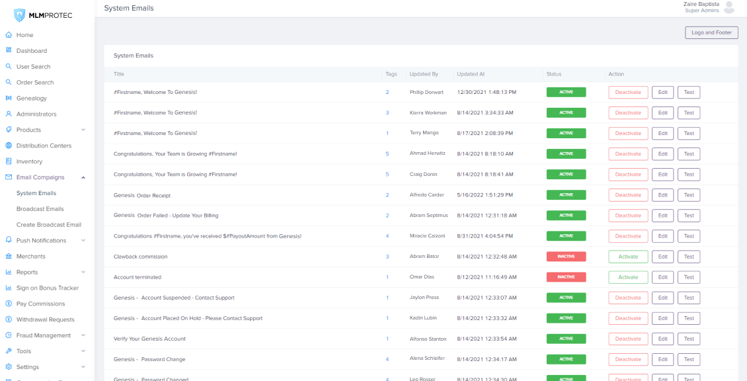747x381 pixels.
Task: Click the Home icon in sidebar
Action: (x=9, y=35)
